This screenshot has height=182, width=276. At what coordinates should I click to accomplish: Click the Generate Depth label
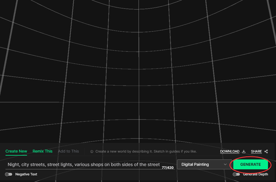tap(255, 174)
